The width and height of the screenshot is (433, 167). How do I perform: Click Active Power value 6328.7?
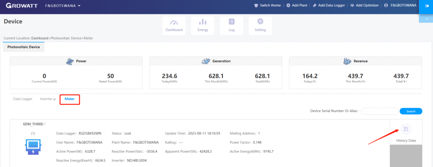[90, 151]
